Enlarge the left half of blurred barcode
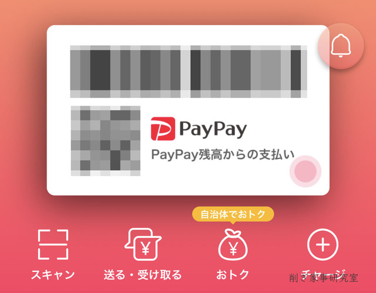Viewport: 376px width, 293px height. coord(125,72)
